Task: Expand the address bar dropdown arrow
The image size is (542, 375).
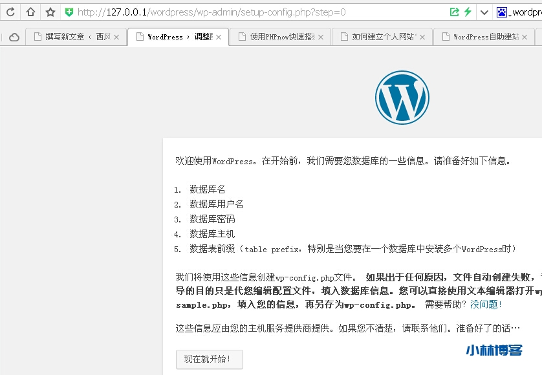Action: pos(484,12)
